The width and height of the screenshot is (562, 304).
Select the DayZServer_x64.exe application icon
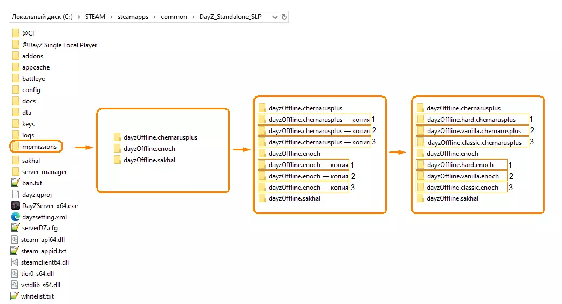point(16,205)
